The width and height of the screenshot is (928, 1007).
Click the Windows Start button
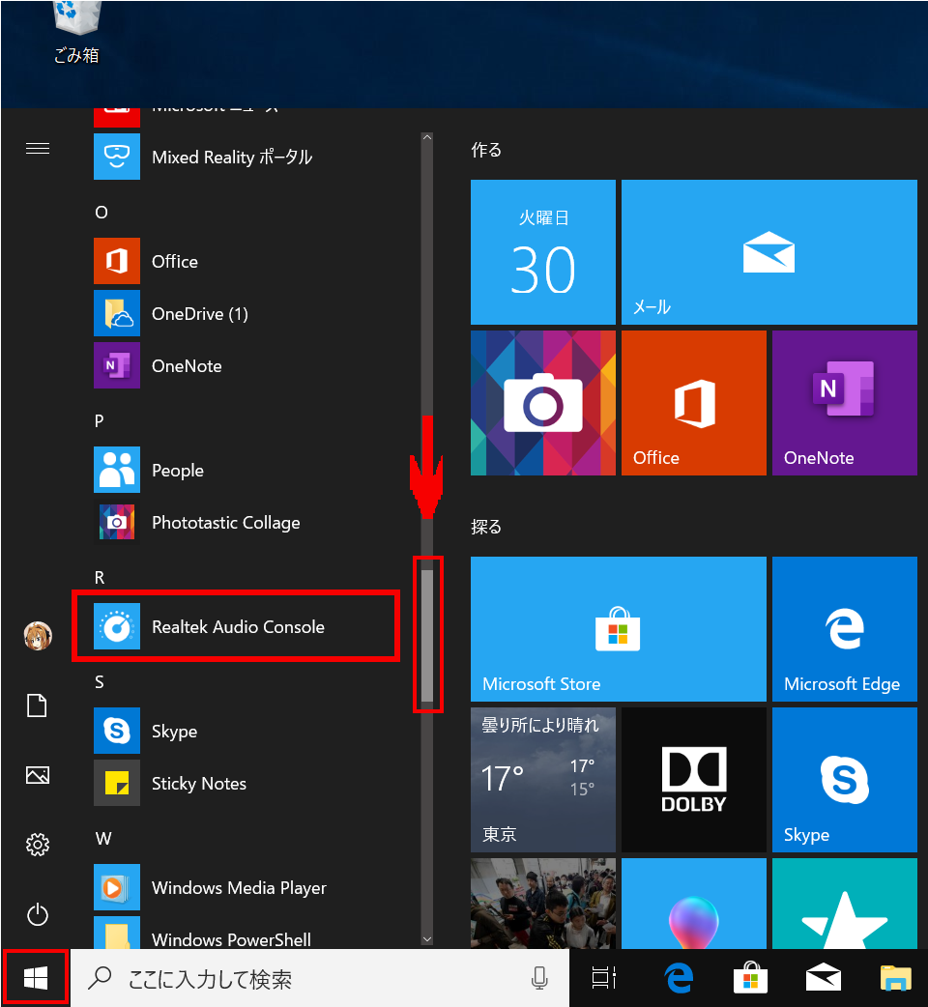(x=36, y=978)
